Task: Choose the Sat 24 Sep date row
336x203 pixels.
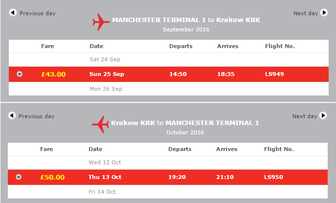Action: coord(169,59)
